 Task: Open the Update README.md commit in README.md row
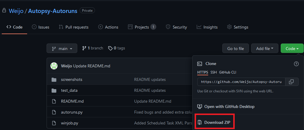pos(152,101)
